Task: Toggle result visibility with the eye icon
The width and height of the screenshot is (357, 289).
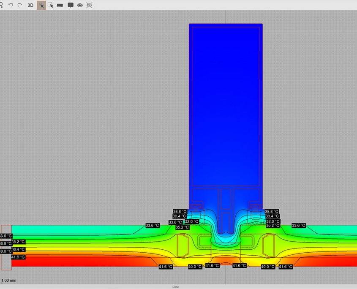Action: pyautogui.click(x=80, y=5)
